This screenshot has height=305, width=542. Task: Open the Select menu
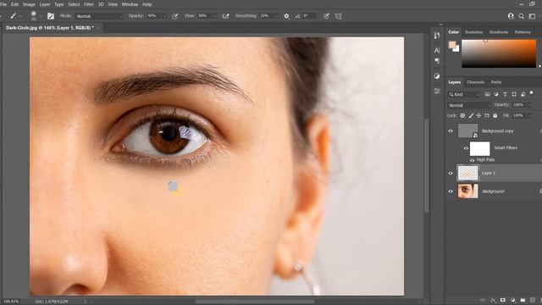pyautogui.click(x=74, y=4)
